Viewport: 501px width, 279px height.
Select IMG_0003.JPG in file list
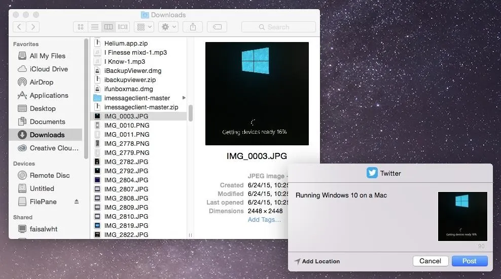[139, 116]
